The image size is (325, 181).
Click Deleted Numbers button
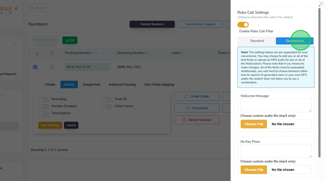pyautogui.click(x=152, y=24)
